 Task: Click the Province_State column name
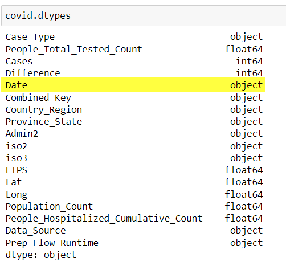(44, 122)
